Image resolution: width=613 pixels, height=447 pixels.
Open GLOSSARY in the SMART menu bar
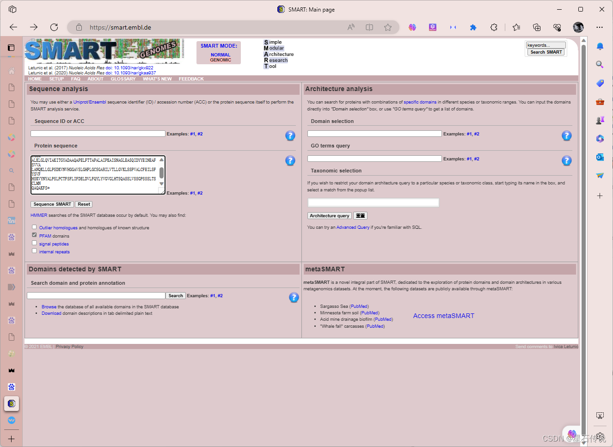(123, 79)
